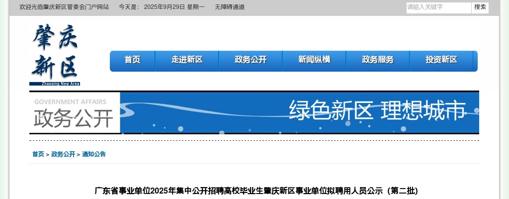This screenshot has height=199, width=509.
Task: Open the 走进新区 navigation menu
Action: point(187,60)
